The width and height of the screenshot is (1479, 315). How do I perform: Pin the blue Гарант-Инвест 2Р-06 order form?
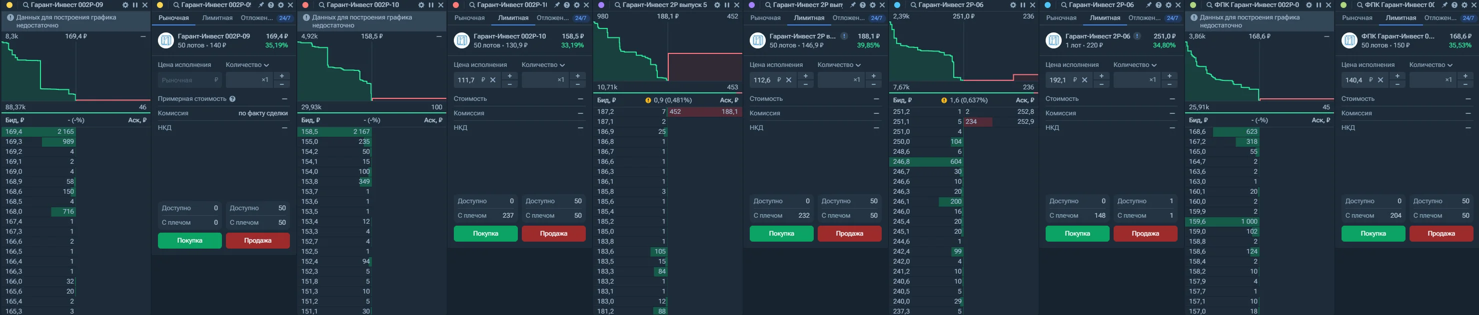[x=1148, y=4]
